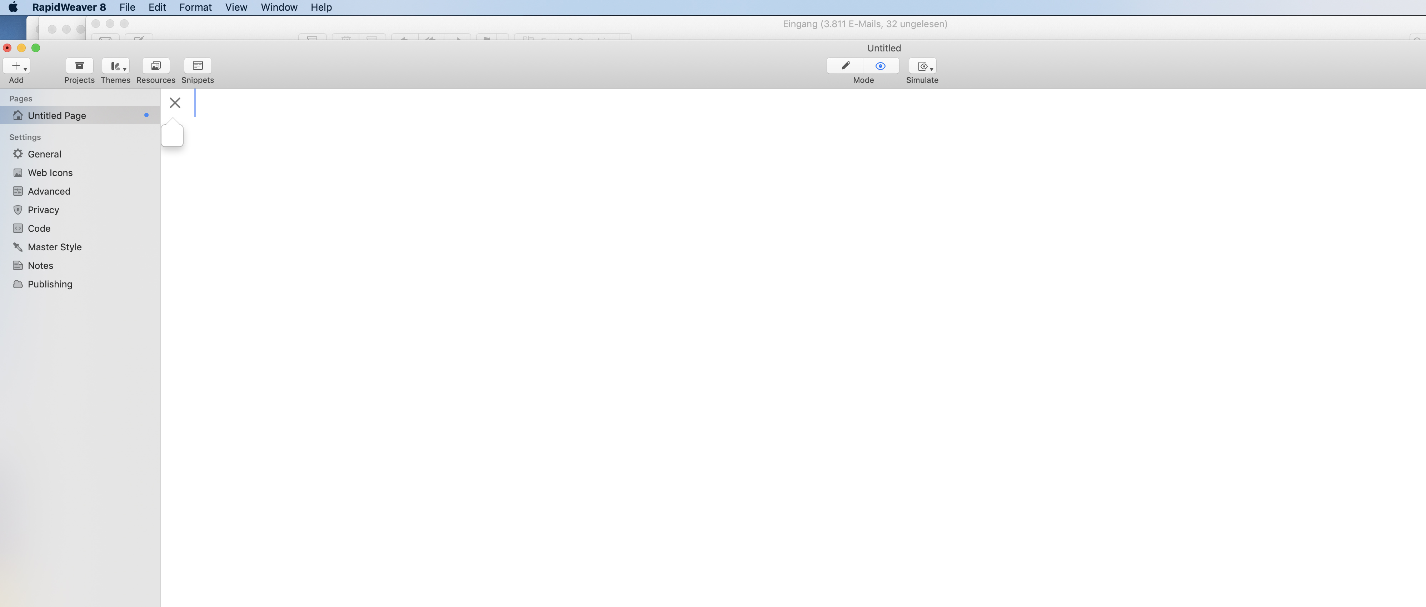1426x607 pixels.
Task: Switch to Preview mode with eye icon
Action: [x=881, y=66]
